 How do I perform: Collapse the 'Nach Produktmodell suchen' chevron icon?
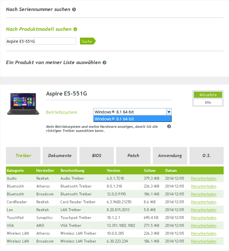tap(75, 29)
